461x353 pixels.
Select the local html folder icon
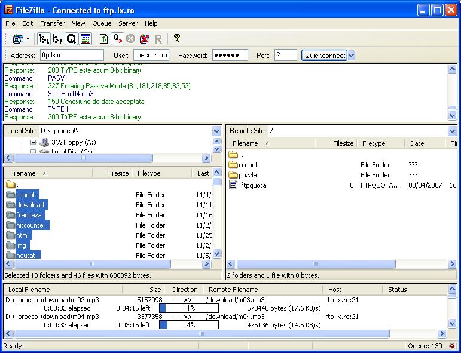click(11, 235)
